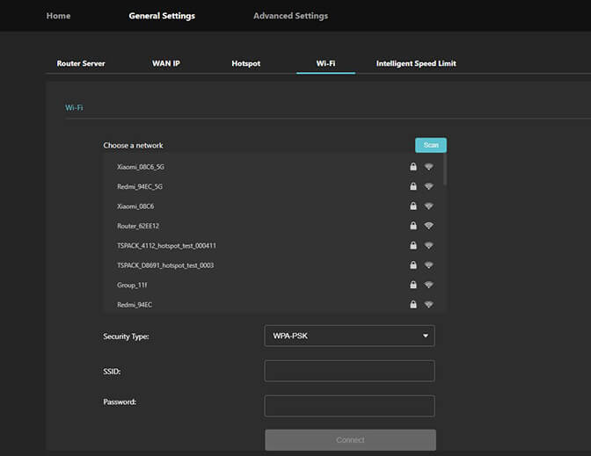Click the lock icon next to Redmi_94EC
This screenshot has height=456, width=591.
413,304
